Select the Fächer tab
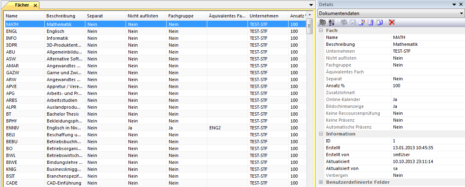The width and height of the screenshot is (465, 187). 22,5
